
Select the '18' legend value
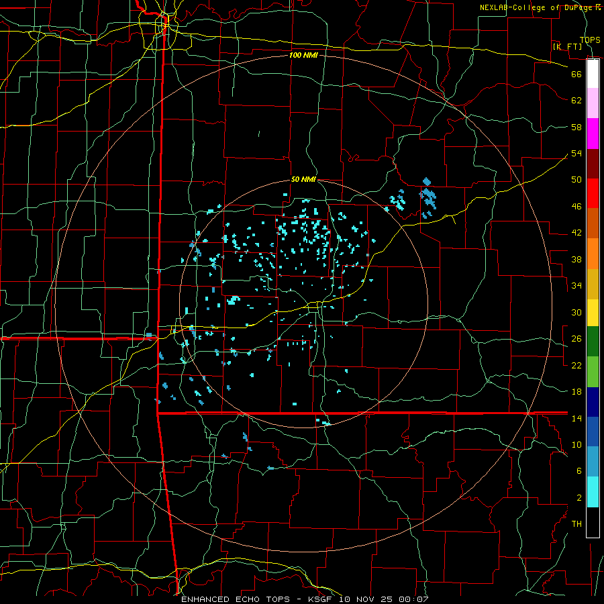[576, 392]
